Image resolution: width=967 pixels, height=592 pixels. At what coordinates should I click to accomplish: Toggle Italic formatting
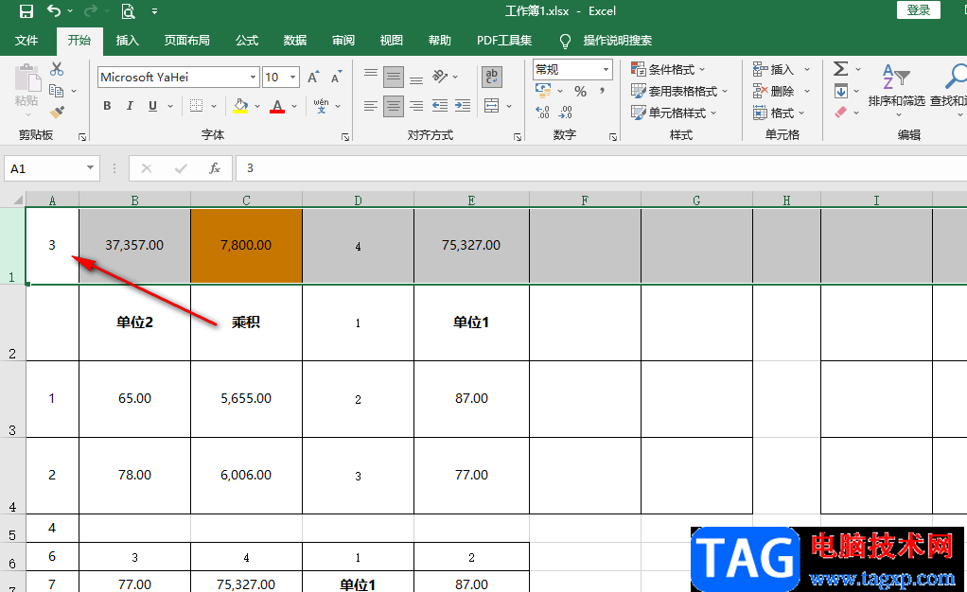(x=130, y=106)
